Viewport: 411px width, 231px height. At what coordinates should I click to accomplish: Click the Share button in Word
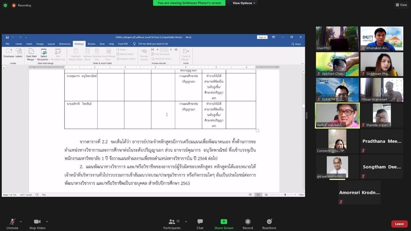click(296, 44)
